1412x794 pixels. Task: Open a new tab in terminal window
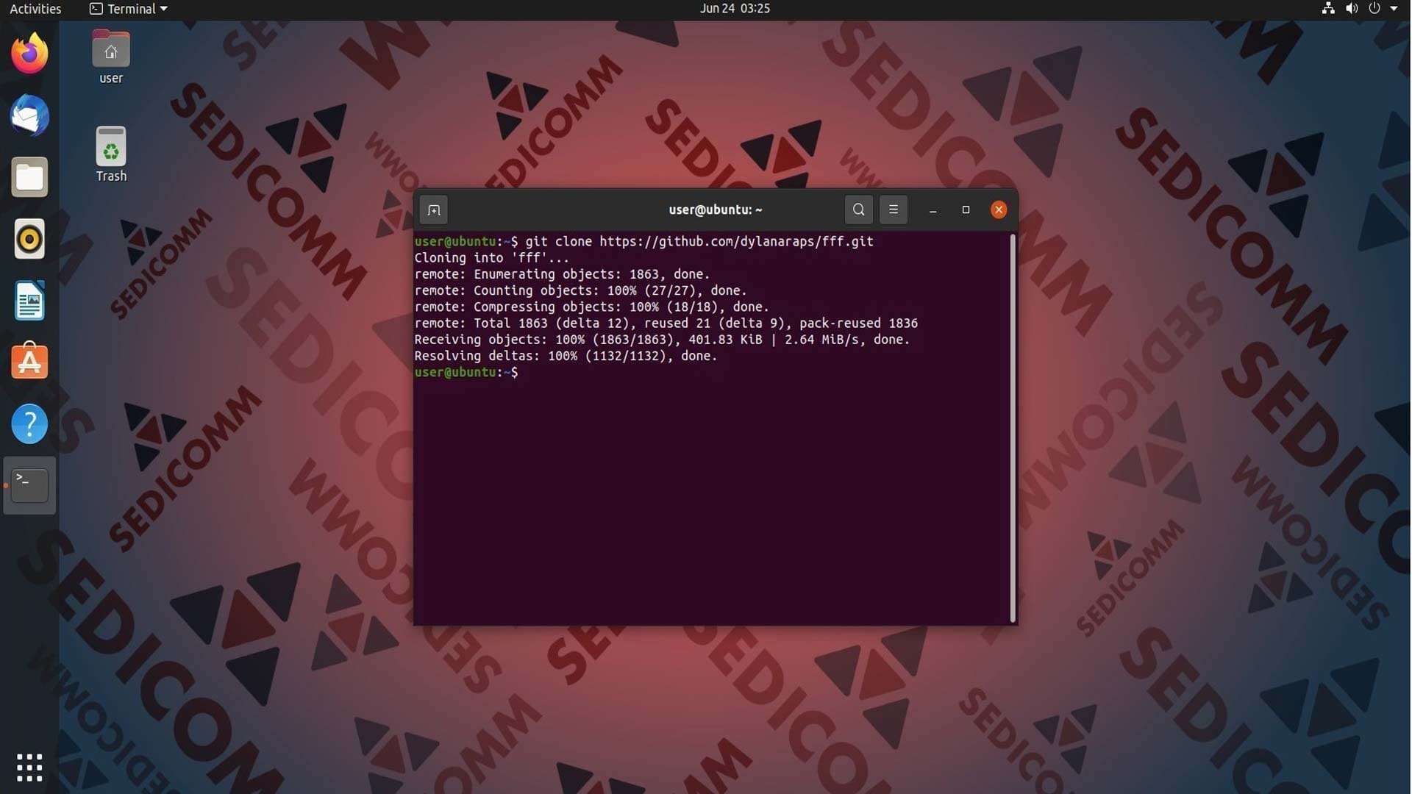434,210
